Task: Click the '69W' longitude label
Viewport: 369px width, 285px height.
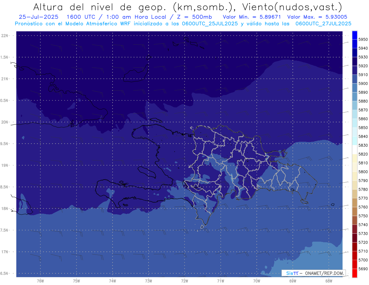Action: (x=293, y=281)
